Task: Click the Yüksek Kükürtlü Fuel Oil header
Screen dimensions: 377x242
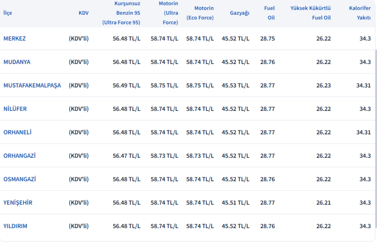Action: 310,13
